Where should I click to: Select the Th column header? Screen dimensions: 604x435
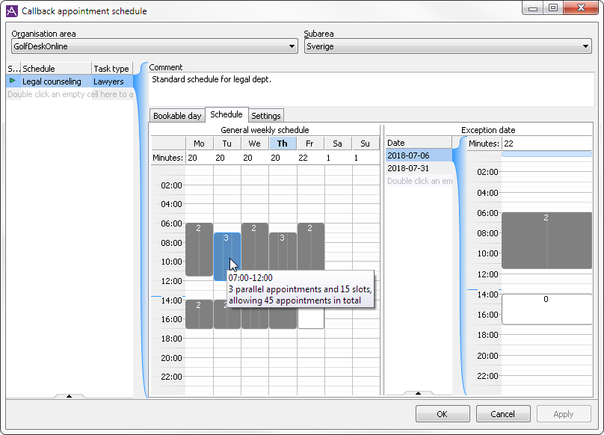[x=283, y=143]
